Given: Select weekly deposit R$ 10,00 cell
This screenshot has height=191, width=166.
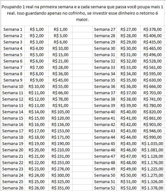Looking at the screenshot, I should (x=37, y=86).
